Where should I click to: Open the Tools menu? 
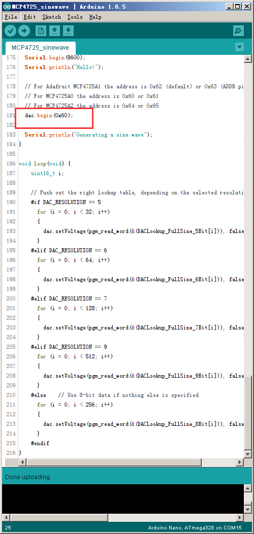75,17
